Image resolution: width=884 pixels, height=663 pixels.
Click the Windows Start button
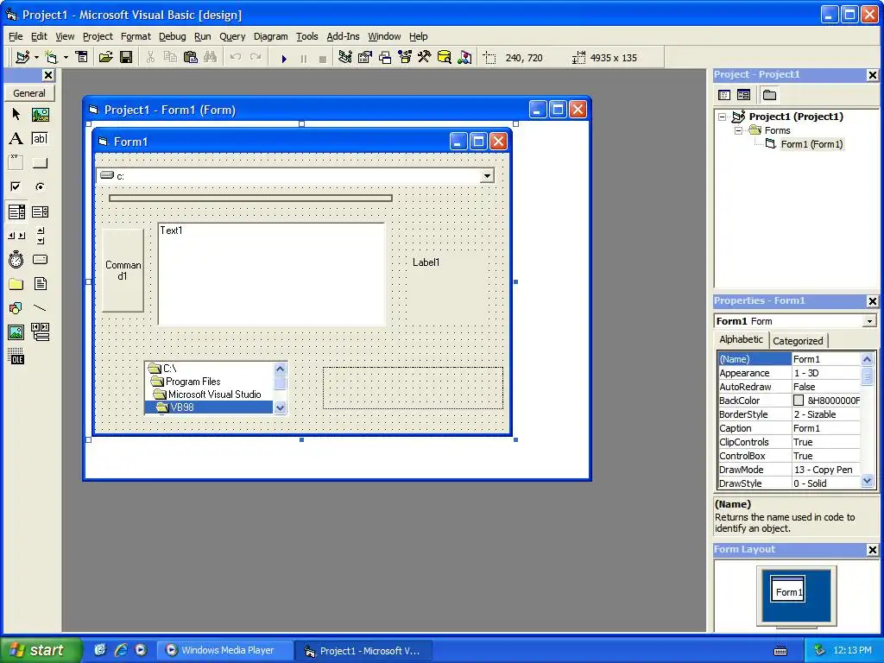41,650
